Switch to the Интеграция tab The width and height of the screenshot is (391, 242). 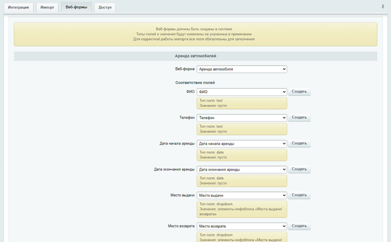tap(19, 7)
